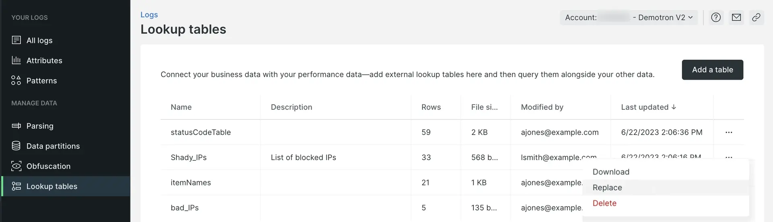Follow the Logs breadcrumb link
773x222 pixels.
click(149, 14)
